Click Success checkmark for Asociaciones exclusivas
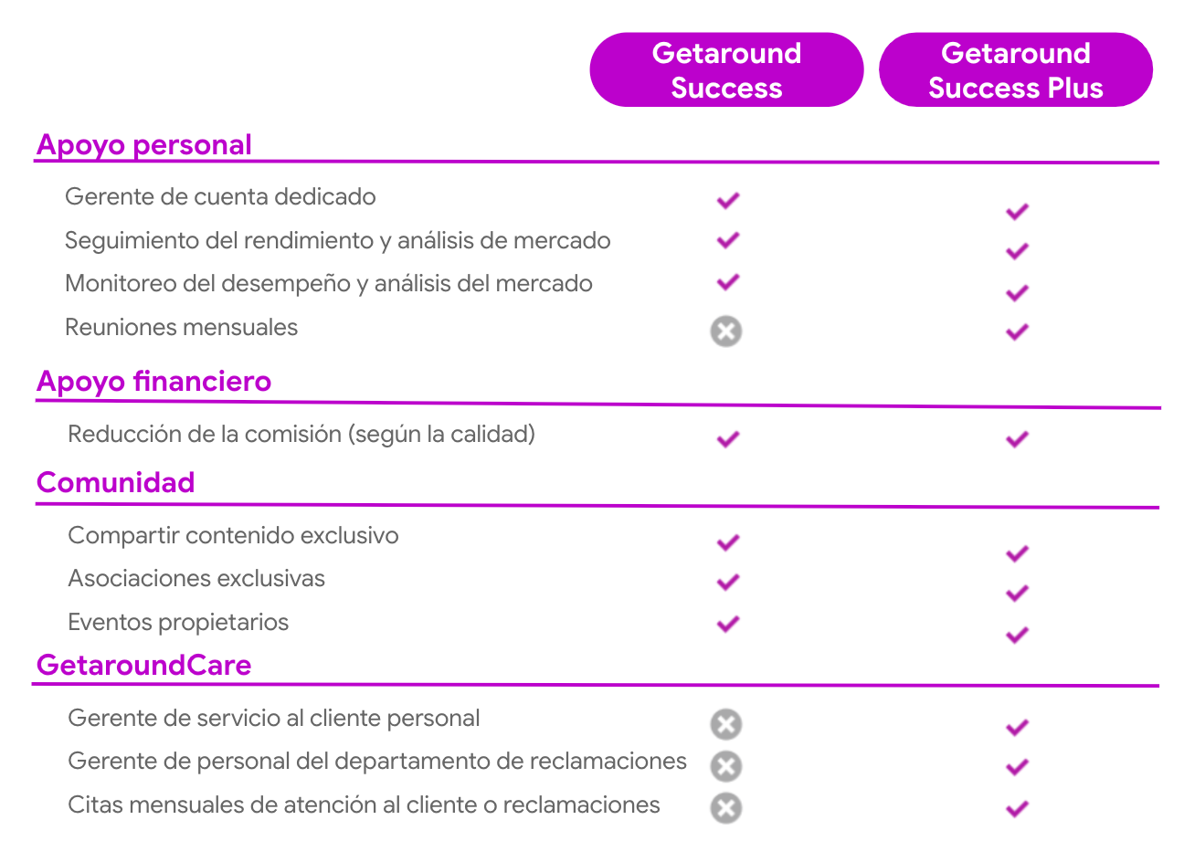Viewport: 1184px width, 862px height. 728,582
